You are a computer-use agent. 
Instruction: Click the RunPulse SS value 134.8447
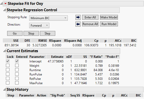81,74
